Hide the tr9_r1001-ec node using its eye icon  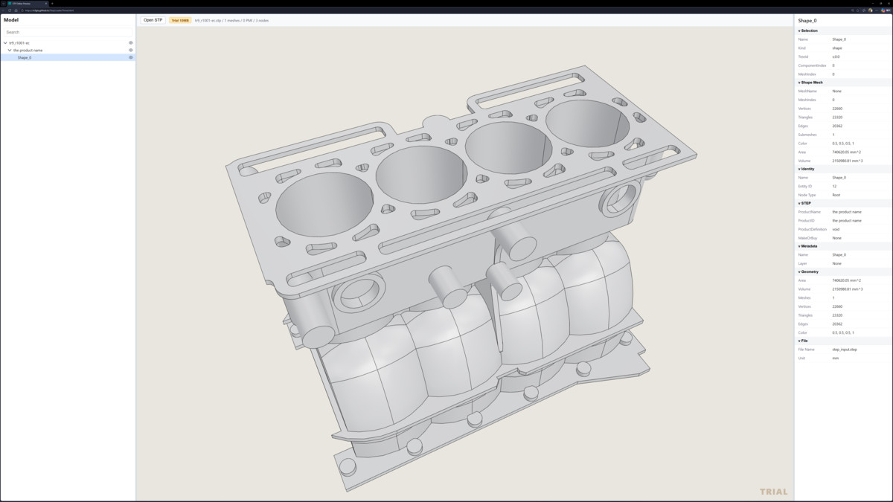pos(131,42)
